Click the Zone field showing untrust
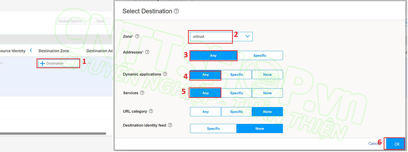This screenshot has width=408, height=152. [x=211, y=36]
